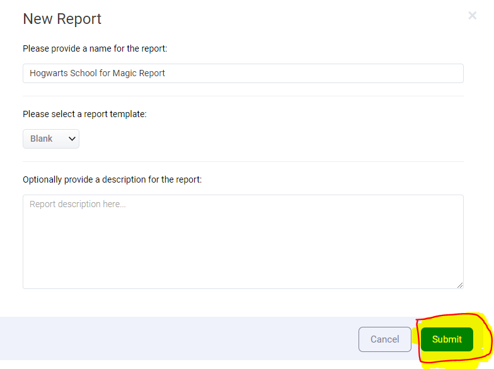The width and height of the screenshot is (494, 369).
Task: Click the 'Please provide a name' label
Action: pos(95,48)
